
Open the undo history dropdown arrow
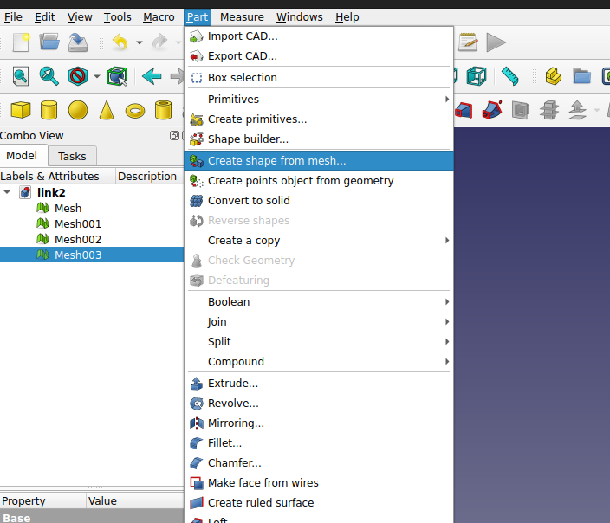pos(139,42)
